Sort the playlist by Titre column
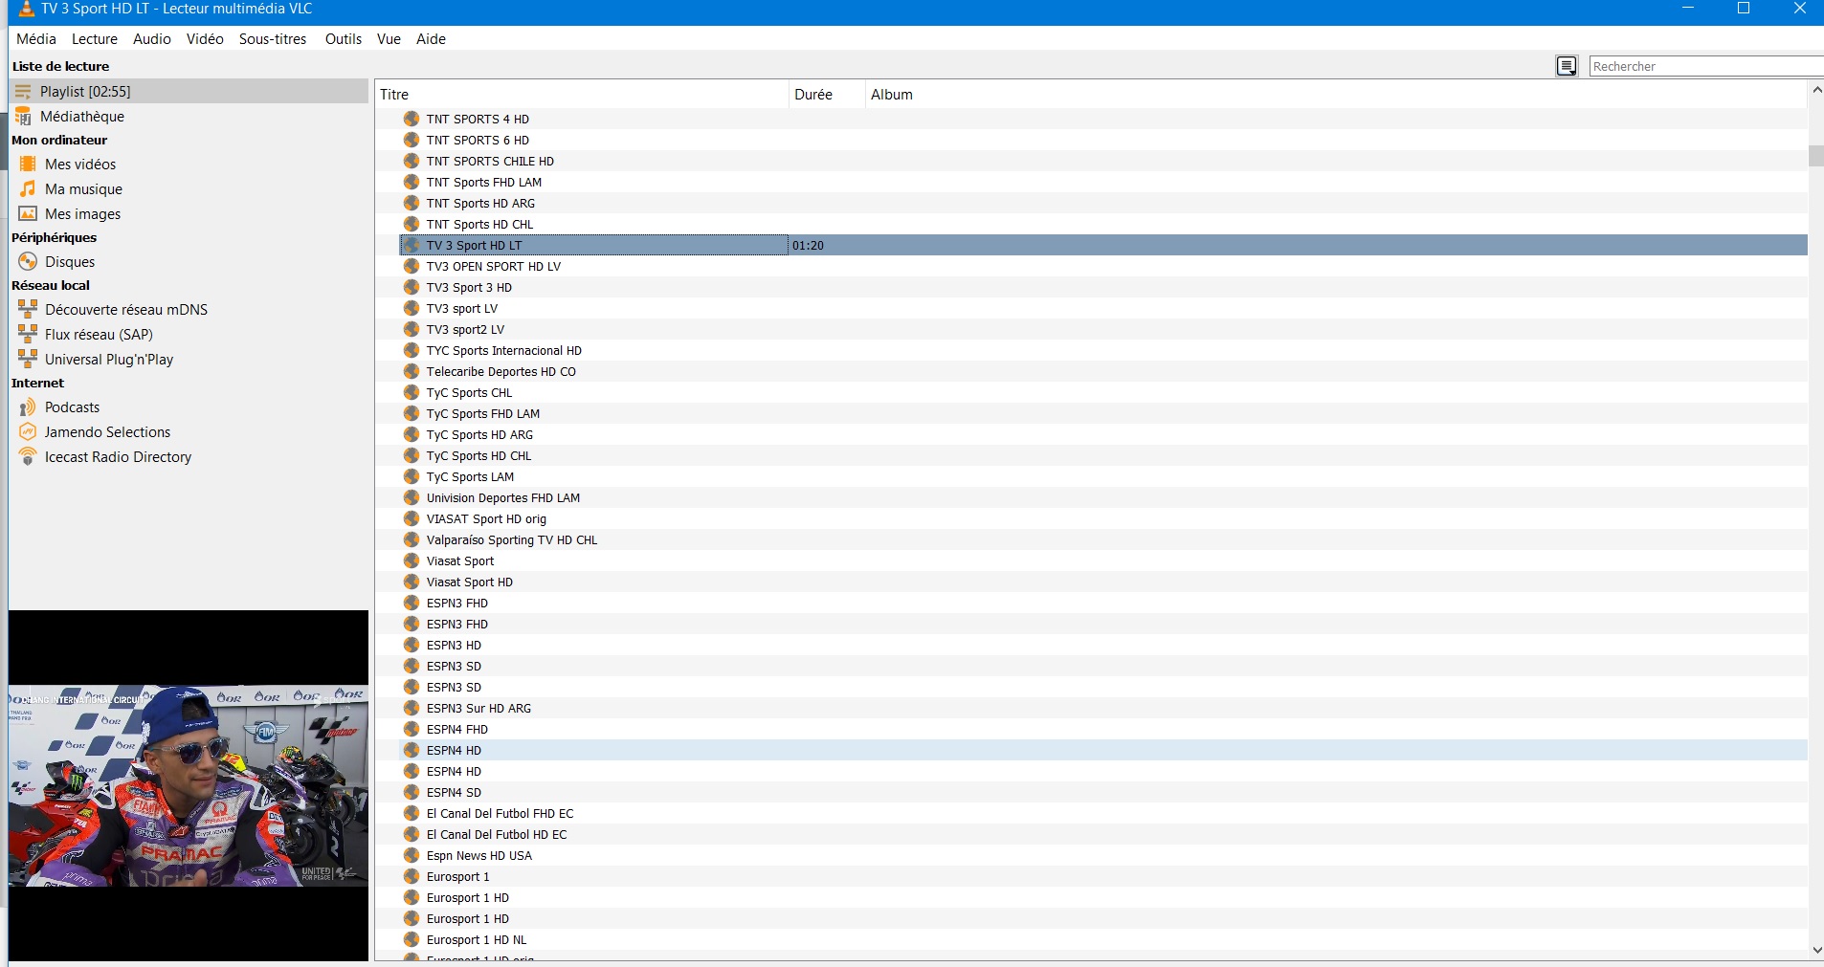The image size is (1824, 967). 582,94
